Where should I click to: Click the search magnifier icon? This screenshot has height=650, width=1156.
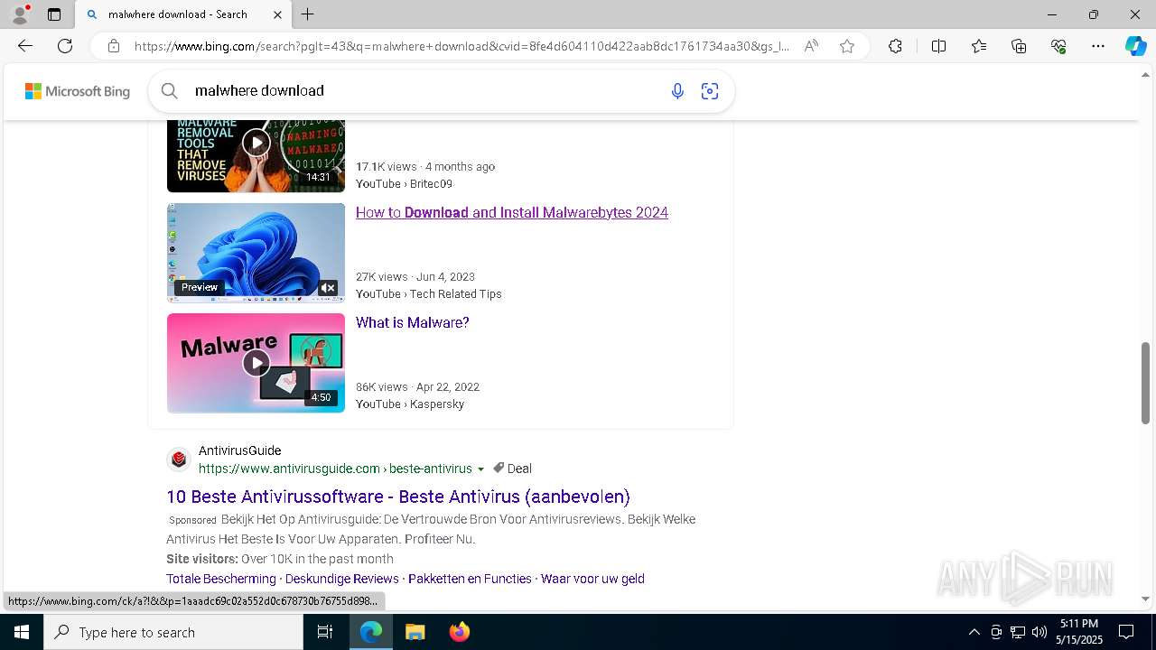coord(169,90)
